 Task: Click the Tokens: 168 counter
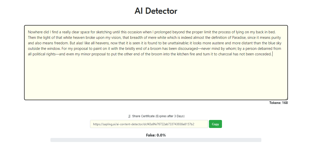[x=278, y=103]
